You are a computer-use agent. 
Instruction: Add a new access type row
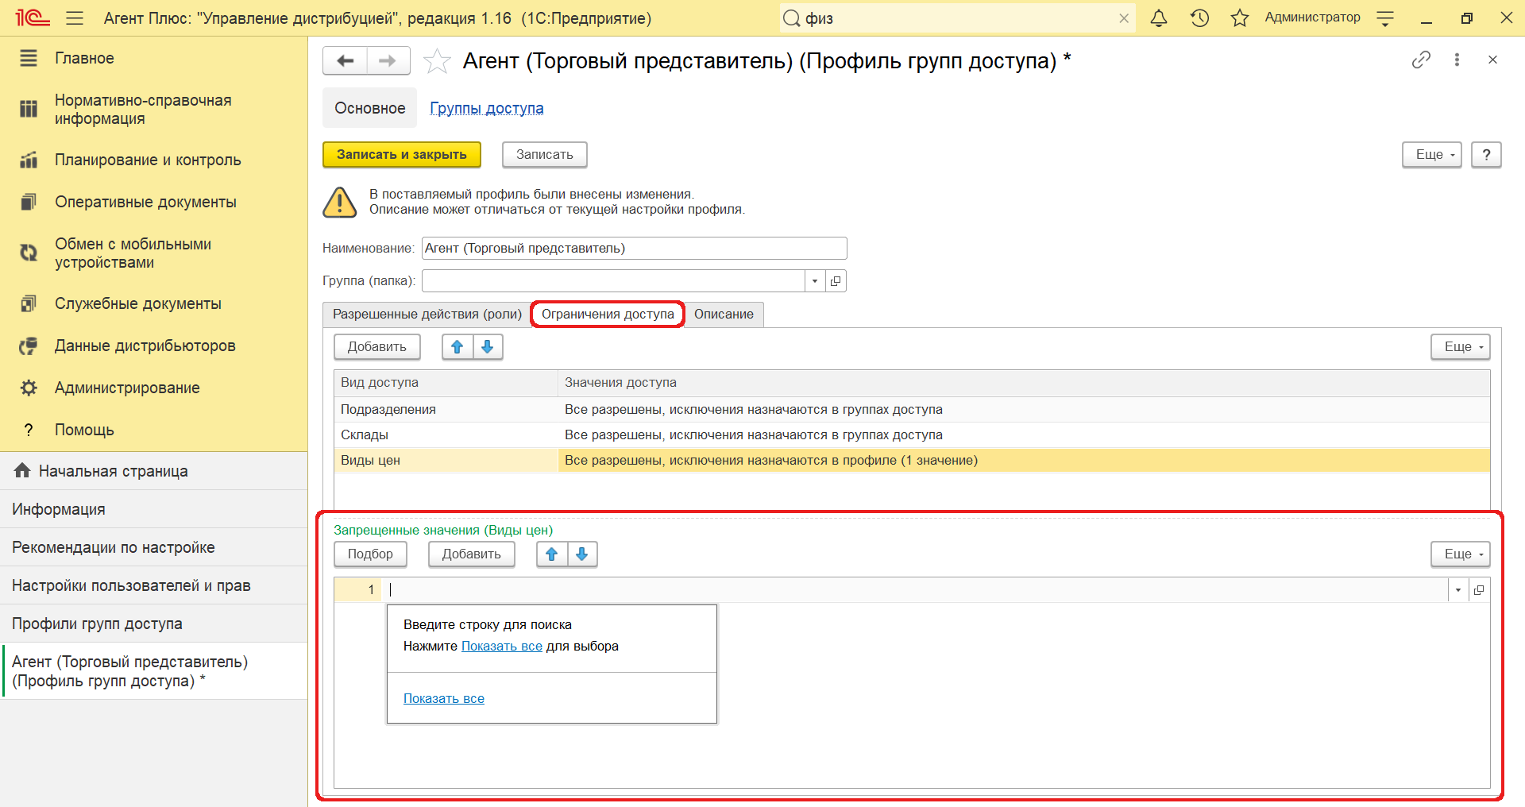pos(377,346)
